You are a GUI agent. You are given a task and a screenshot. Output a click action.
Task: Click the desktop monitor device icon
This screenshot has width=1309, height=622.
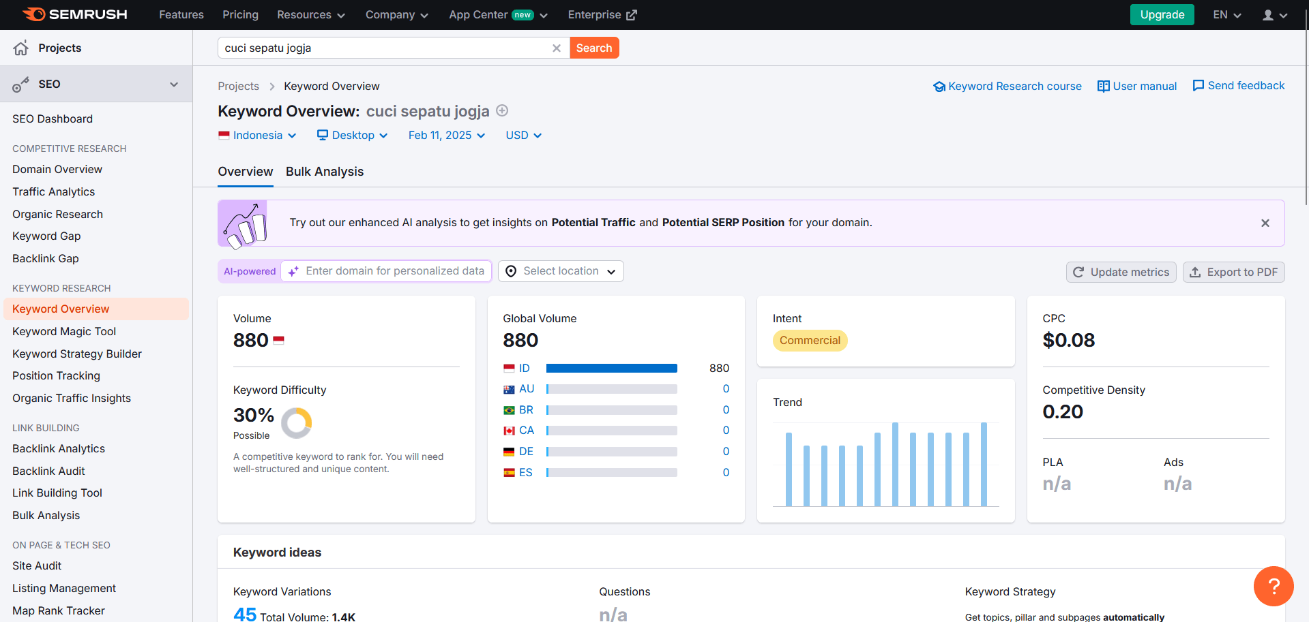[x=323, y=135]
